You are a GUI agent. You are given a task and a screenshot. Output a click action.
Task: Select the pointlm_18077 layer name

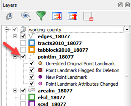tap(56, 57)
